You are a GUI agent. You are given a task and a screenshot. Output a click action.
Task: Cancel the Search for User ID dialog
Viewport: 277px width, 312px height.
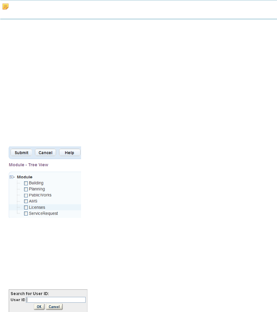click(x=54, y=307)
